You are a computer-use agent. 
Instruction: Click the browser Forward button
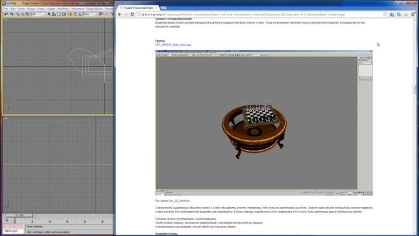tap(126, 14)
